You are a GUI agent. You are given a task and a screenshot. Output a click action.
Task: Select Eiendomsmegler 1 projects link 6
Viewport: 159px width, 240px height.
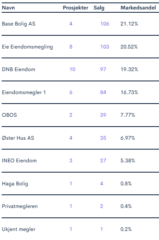(71, 92)
